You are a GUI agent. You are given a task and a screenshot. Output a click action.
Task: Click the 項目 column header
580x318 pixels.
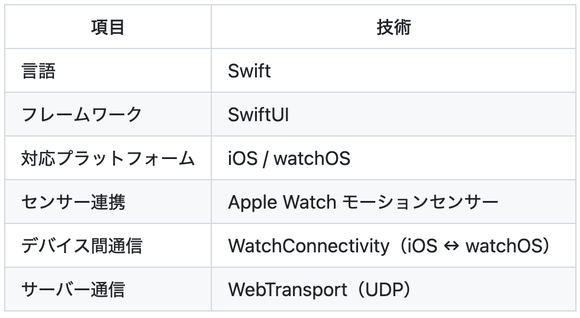[108, 27]
